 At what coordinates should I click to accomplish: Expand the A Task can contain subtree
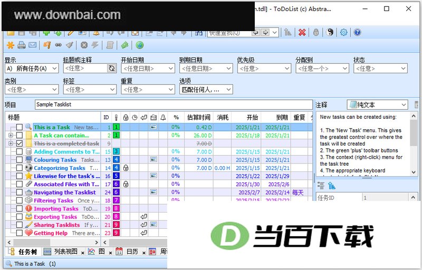click(x=11, y=136)
